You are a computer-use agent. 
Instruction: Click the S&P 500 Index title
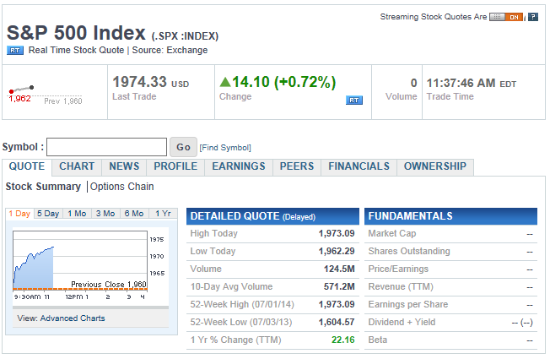tap(76, 33)
